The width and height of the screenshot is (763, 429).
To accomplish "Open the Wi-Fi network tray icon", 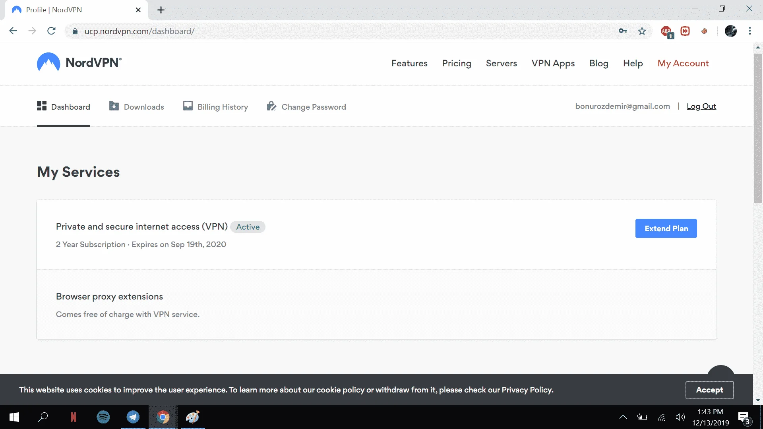I will coord(662,417).
